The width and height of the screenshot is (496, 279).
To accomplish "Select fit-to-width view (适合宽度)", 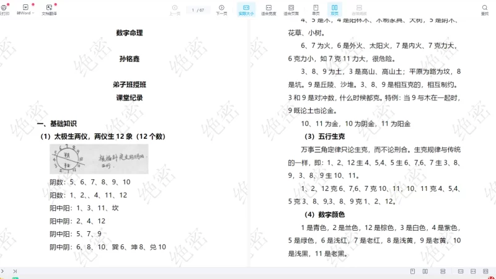I will click(268, 9).
